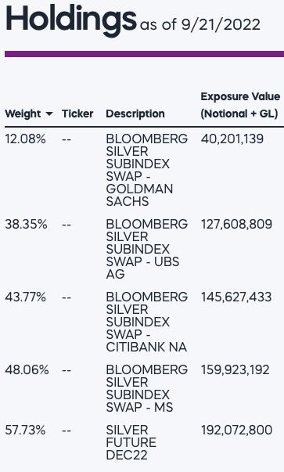284x472 pixels.
Task: Click the Holdings heading title
Action: (x=71, y=20)
